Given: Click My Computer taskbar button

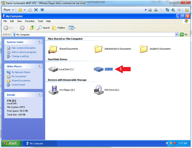Looking at the screenshot, I should coord(40,143).
